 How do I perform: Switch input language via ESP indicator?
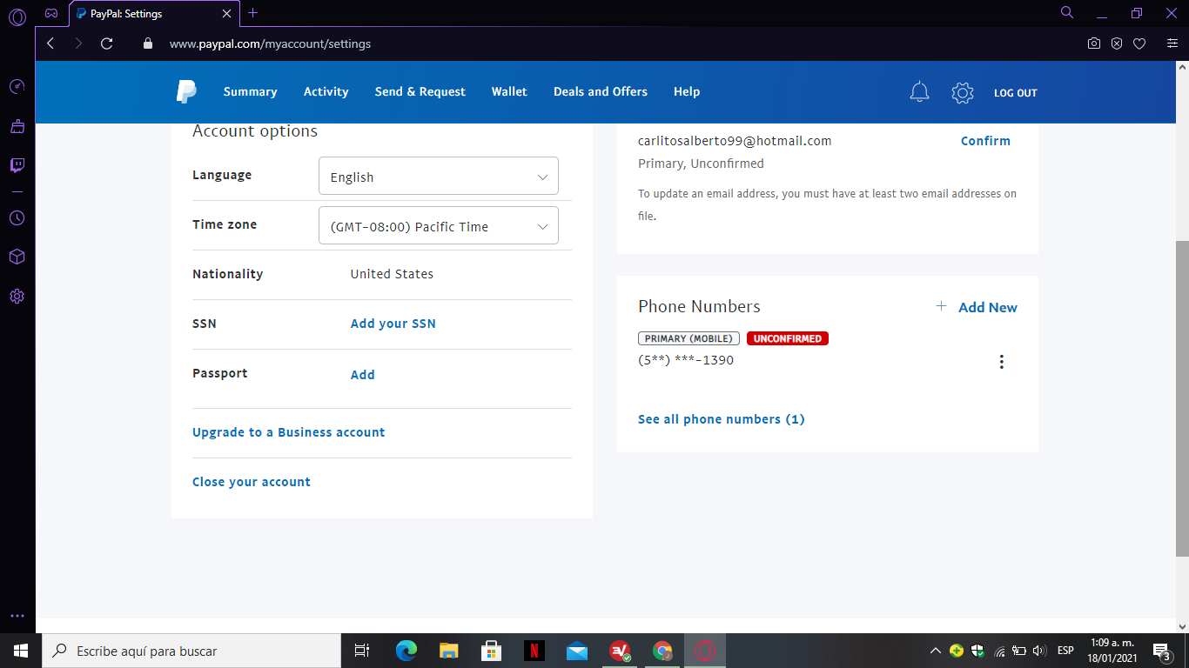1065,651
